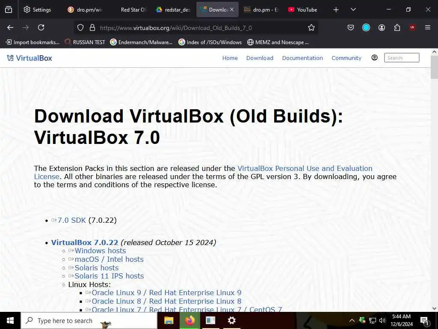Download the 7.0 SDK link
This screenshot has width=438, height=329.
(71, 220)
